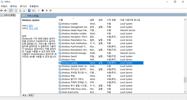Open the Properties toolbar icon
Image resolution: width=187 pixels, height=100 pixels.
(16, 10)
